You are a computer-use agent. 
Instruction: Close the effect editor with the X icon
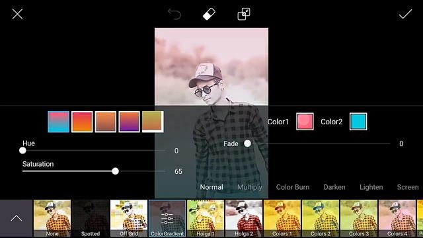17,14
